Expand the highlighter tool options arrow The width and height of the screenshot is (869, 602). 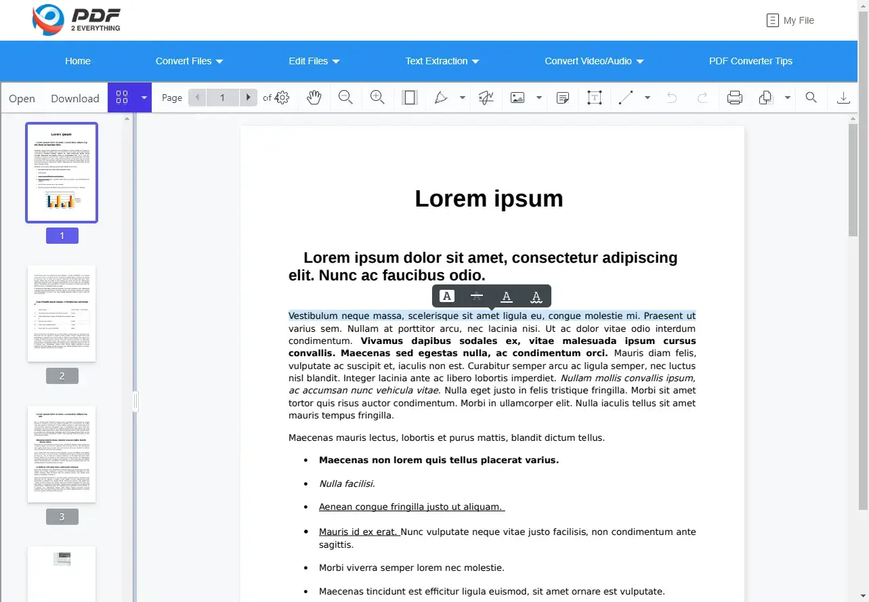pyautogui.click(x=463, y=98)
